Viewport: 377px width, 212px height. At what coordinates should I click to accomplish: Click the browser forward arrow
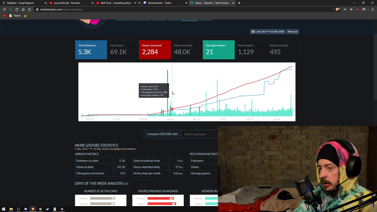point(11,9)
